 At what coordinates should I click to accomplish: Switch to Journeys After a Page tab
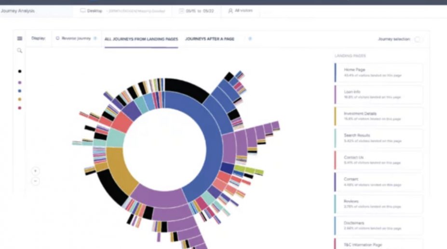pyautogui.click(x=210, y=39)
